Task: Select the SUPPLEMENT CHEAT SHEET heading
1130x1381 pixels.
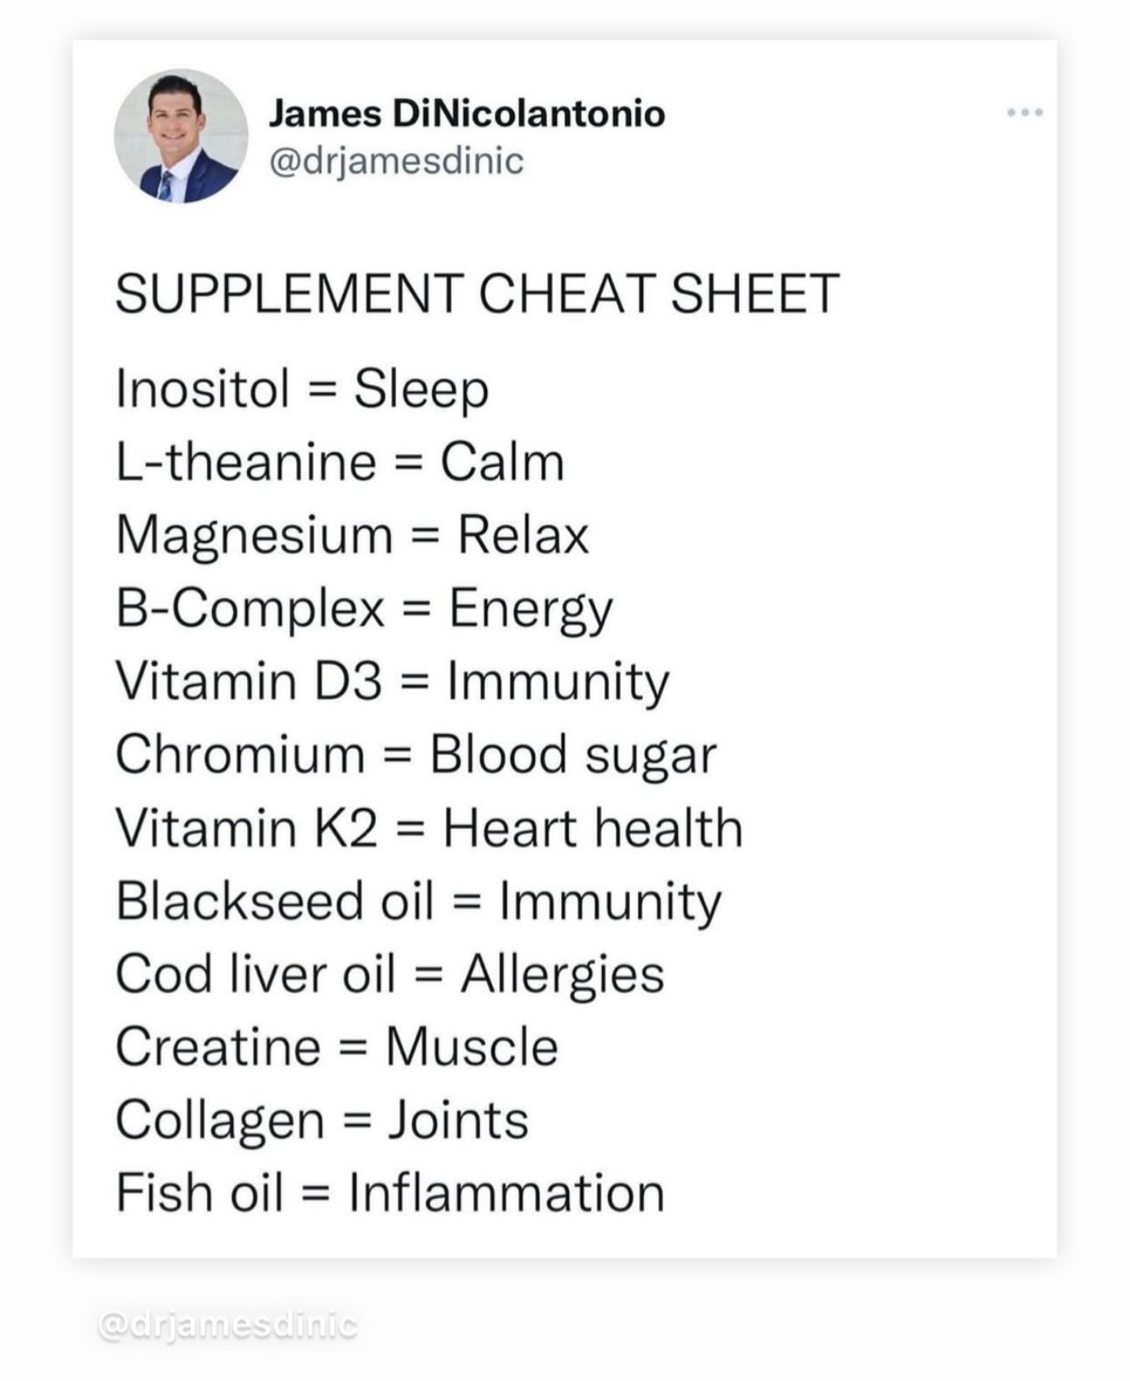Action: pyautogui.click(x=477, y=293)
